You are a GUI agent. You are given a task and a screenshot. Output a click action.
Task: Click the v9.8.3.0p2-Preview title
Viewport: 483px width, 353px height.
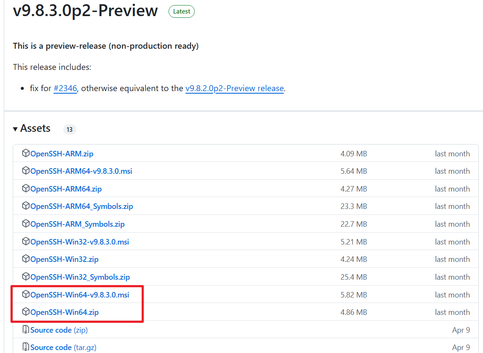[x=85, y=11]
